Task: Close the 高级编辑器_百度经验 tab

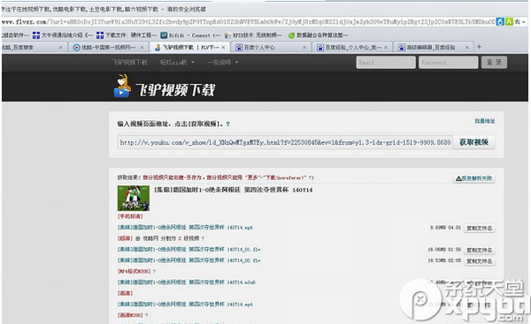Action: tap(467, 48)
